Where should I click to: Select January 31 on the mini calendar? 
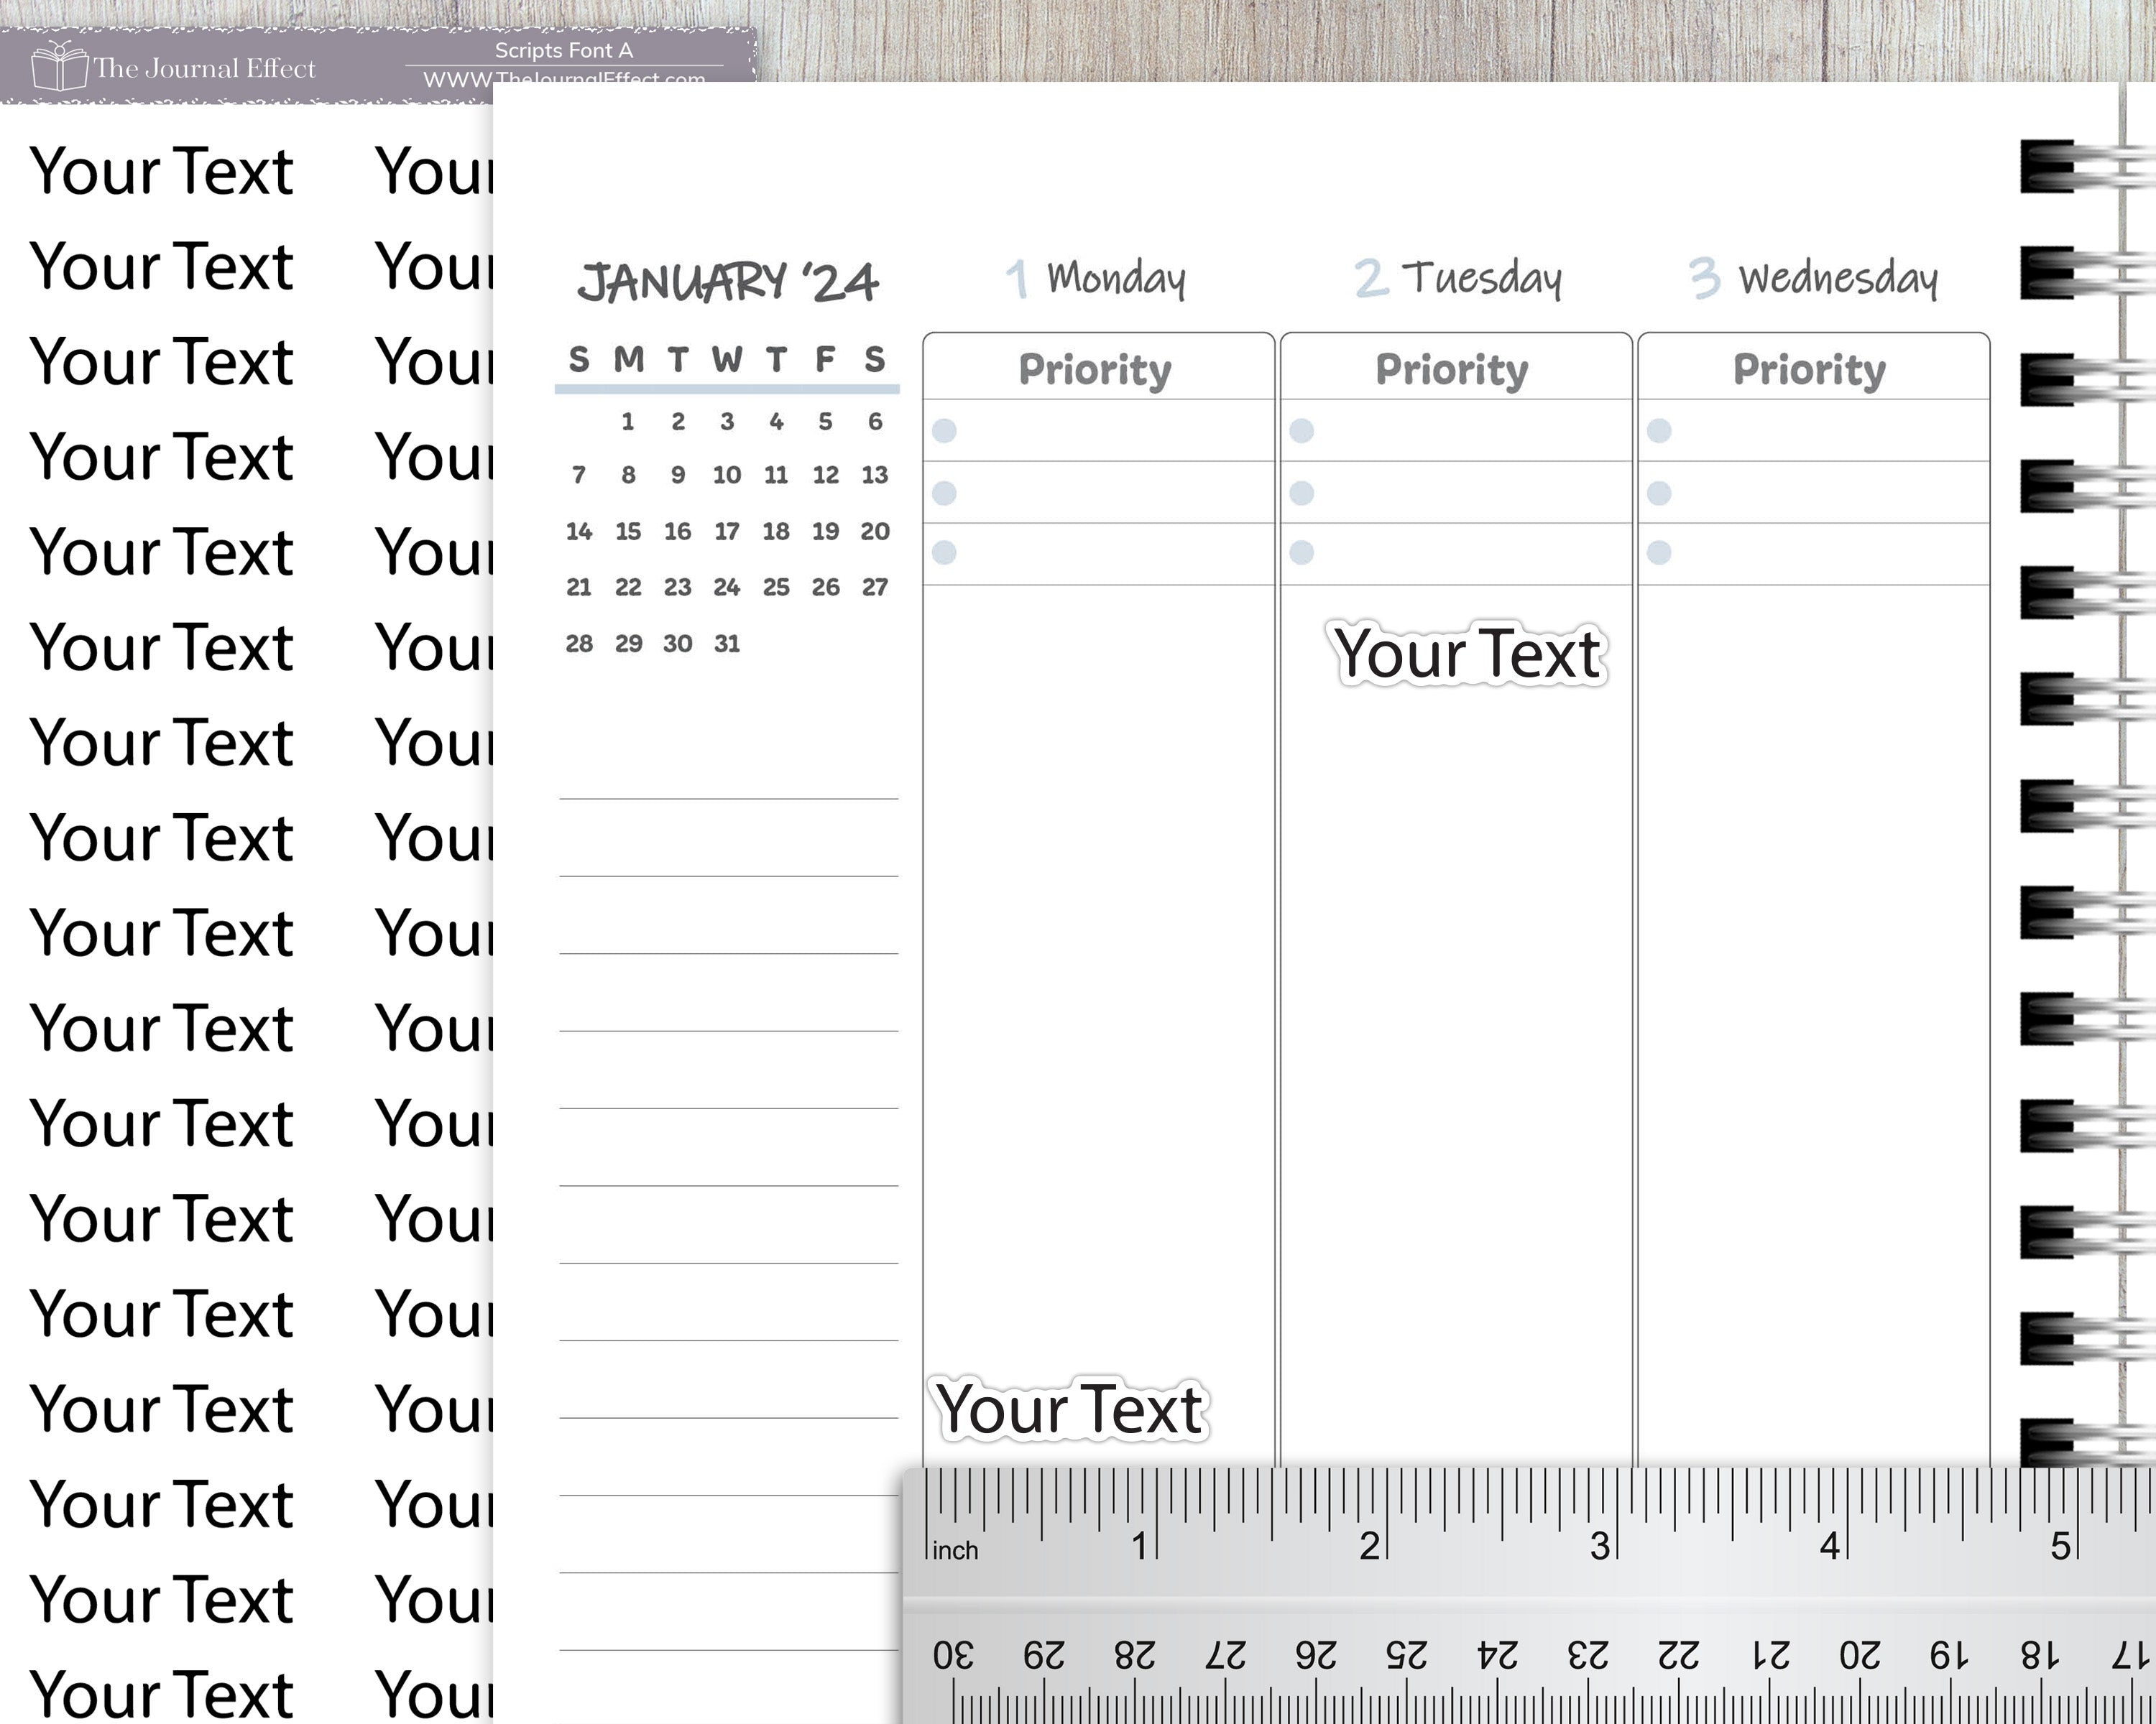click(727, 644)
